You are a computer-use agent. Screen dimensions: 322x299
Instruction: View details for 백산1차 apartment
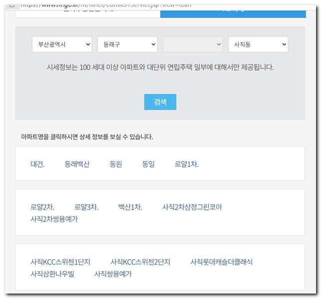[130, 207]
